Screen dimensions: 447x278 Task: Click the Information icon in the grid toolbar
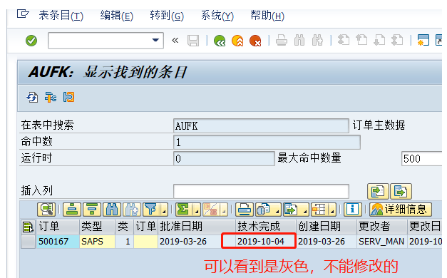click(353, 210)
